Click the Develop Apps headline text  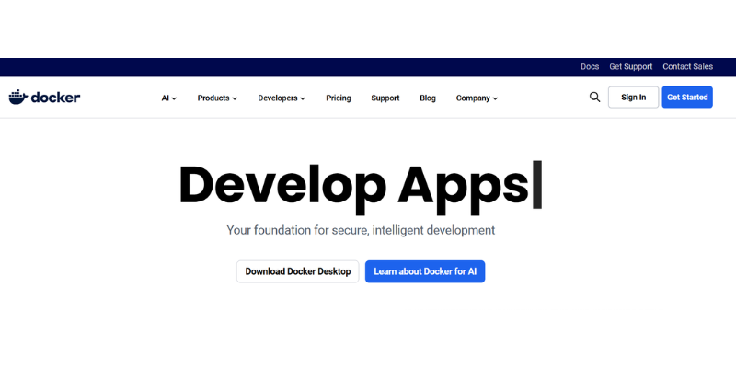point(353,184)
